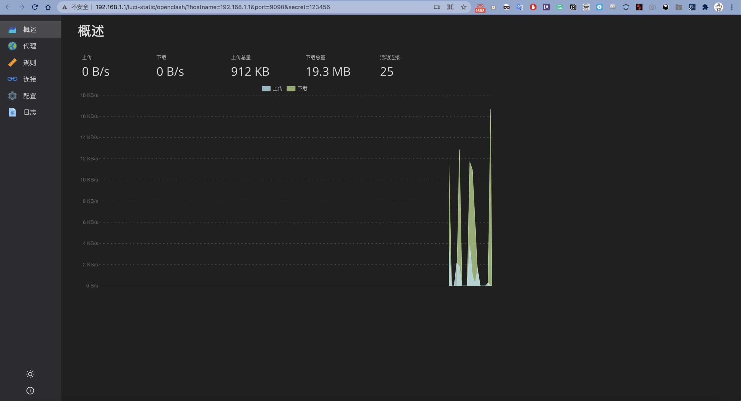Open the 代理 proxies page

30,46
